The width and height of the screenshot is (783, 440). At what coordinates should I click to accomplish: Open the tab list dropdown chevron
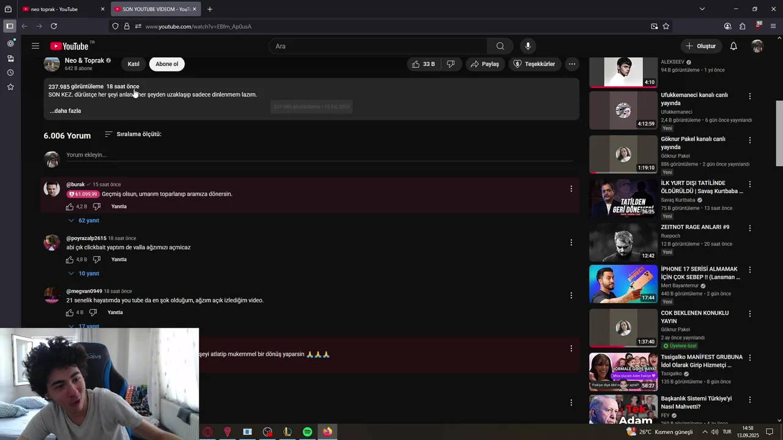[702, 9]
